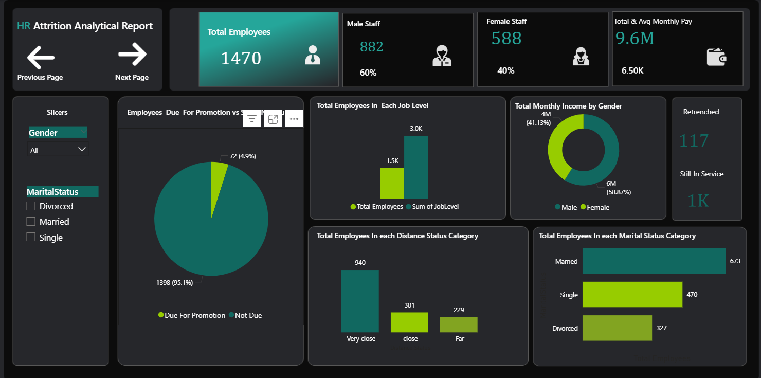
Task: Click the Previous Page label
Action: tap(40, 77)
